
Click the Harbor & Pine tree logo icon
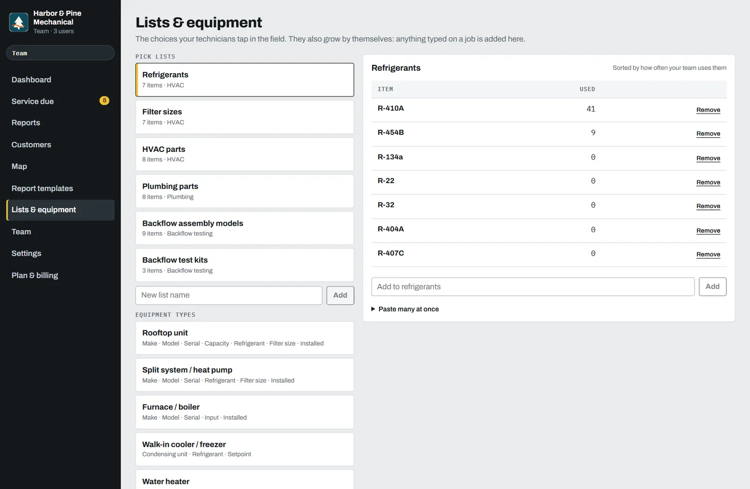pyautogui.click(x=19, y=22)
